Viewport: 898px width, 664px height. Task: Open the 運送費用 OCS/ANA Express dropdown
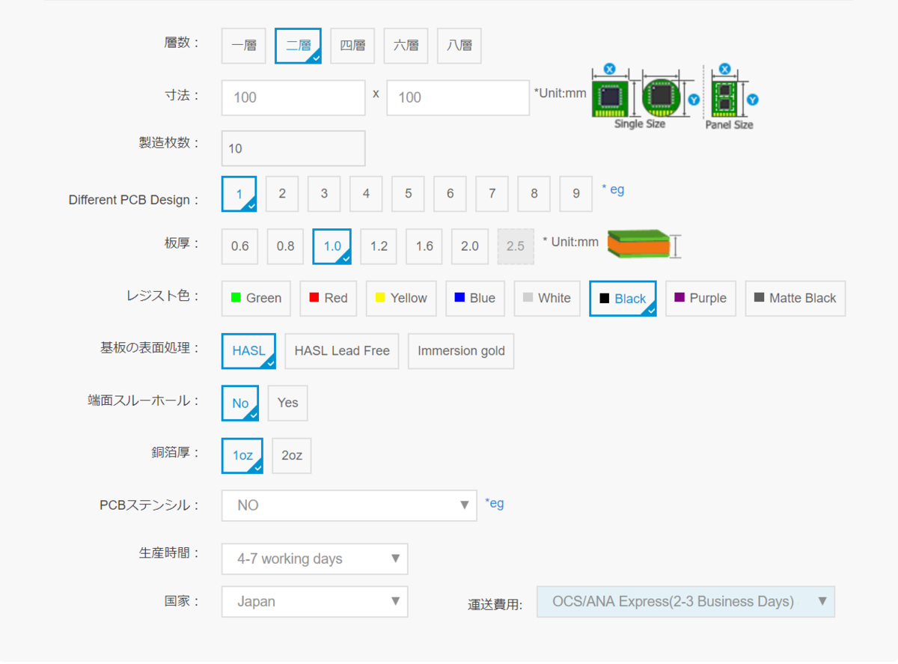coord(685,602)
